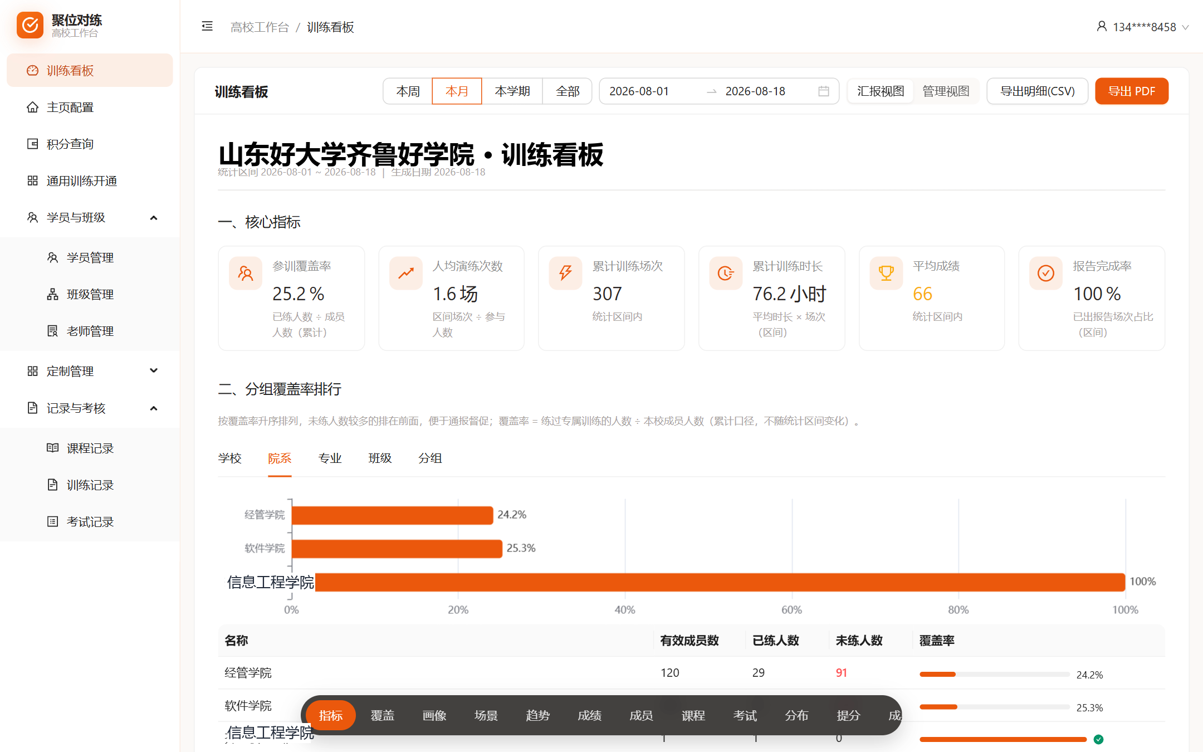Switch to 管理视图 view mode

tap(946, 91)
